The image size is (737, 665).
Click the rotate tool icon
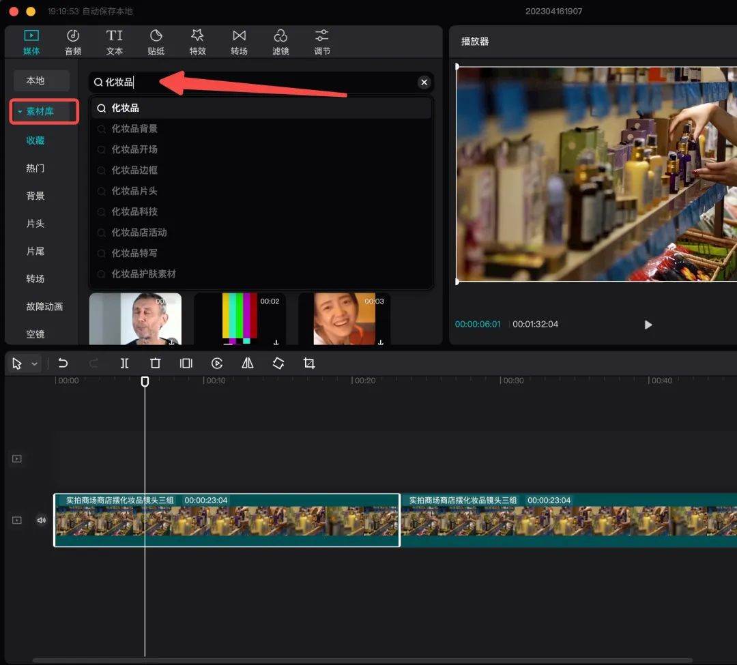point(278,363)
